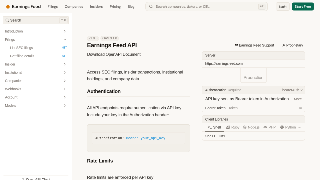This screenshot has width=320, height=180.
Task: Click the magnifier icon in top search bar
Action: click(151, 6)
